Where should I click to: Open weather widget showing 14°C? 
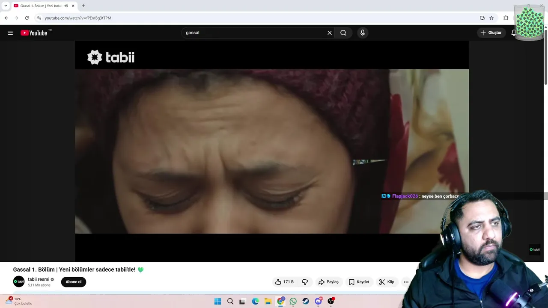19,301
